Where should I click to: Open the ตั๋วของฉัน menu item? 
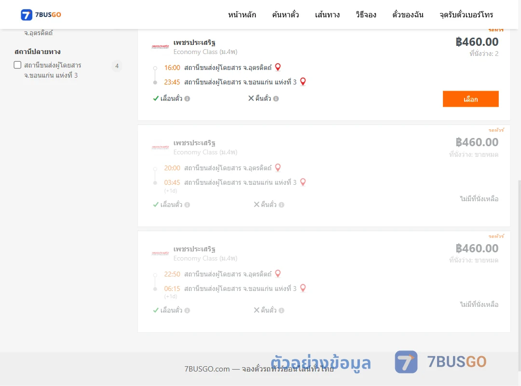click(408, 14)
